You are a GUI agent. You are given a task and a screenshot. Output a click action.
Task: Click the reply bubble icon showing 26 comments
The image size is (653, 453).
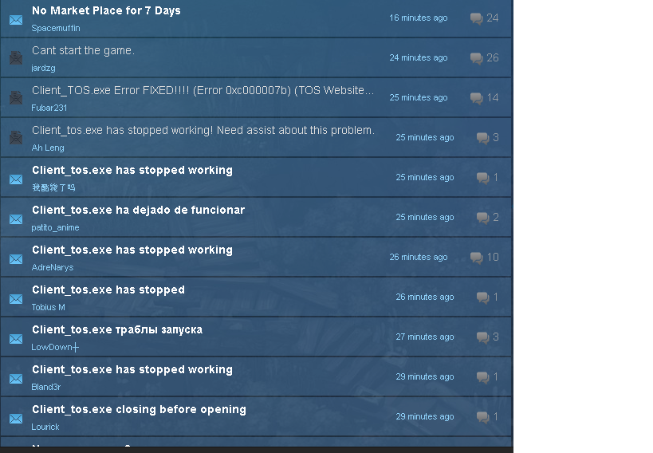coord(477,58)
